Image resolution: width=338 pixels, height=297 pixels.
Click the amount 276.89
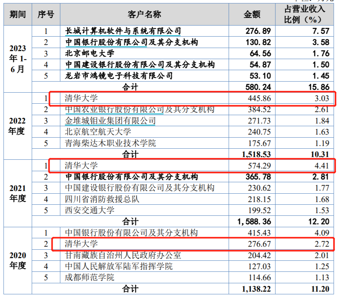tap(258, 31)
